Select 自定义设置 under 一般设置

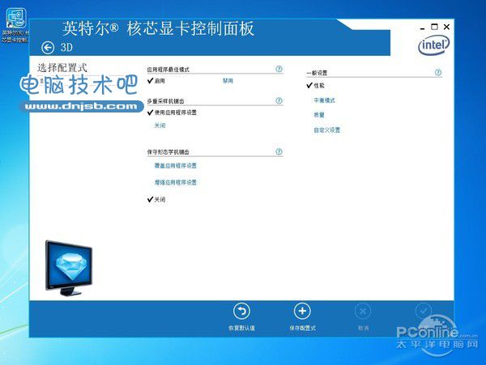tap(326, 130)
